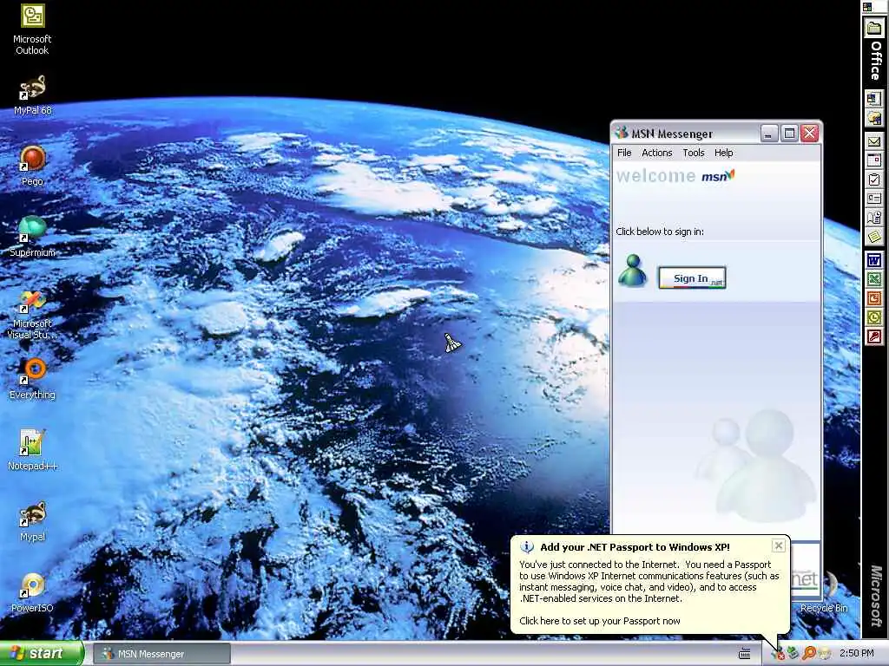
Task: Click the New Note yellow sticky icon
Action: 873,236
